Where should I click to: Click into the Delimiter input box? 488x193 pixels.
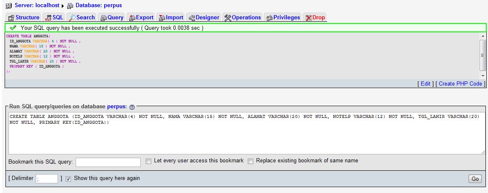(47, 179)
